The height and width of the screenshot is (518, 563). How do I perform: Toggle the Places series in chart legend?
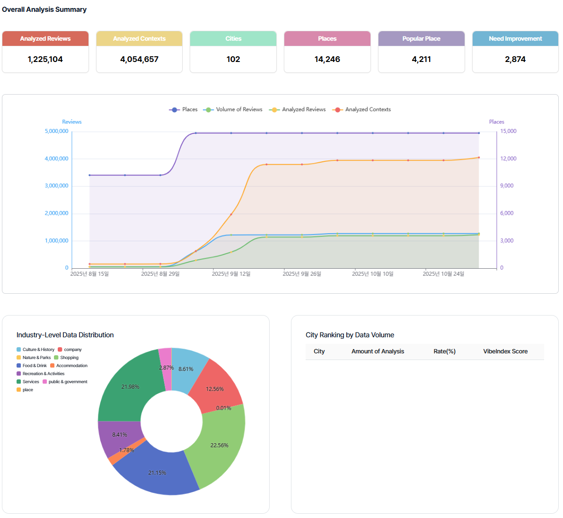pyautogui.click(x=184, y=109)
